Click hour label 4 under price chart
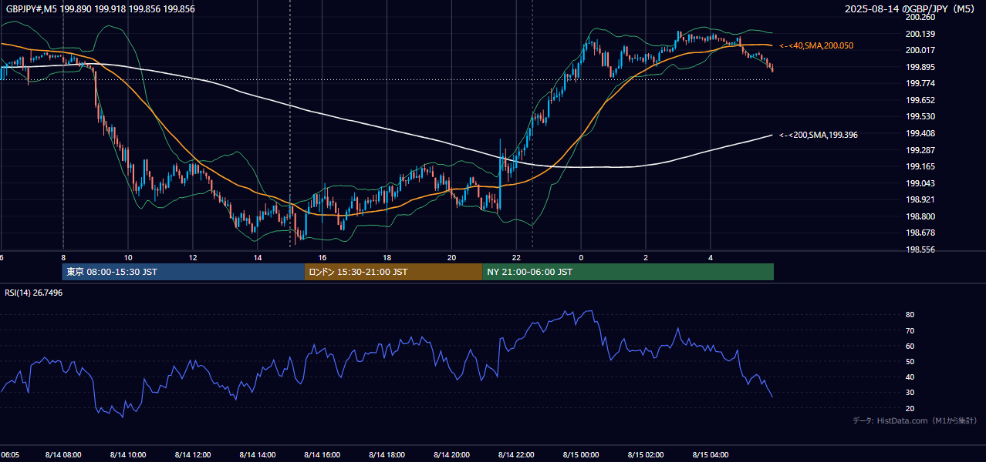The width and height of the screenshot is (986, 462). point(711,258)
